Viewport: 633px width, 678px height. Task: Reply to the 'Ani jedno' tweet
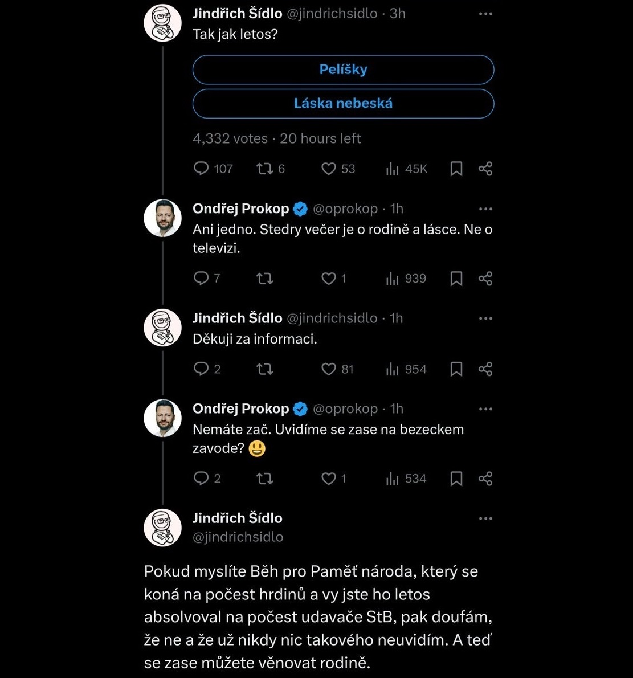202,278
